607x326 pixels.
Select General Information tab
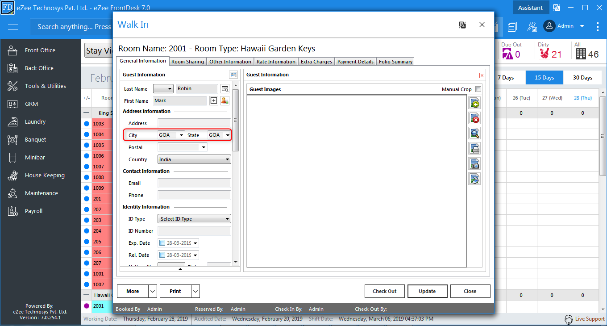tap(143, 61)
